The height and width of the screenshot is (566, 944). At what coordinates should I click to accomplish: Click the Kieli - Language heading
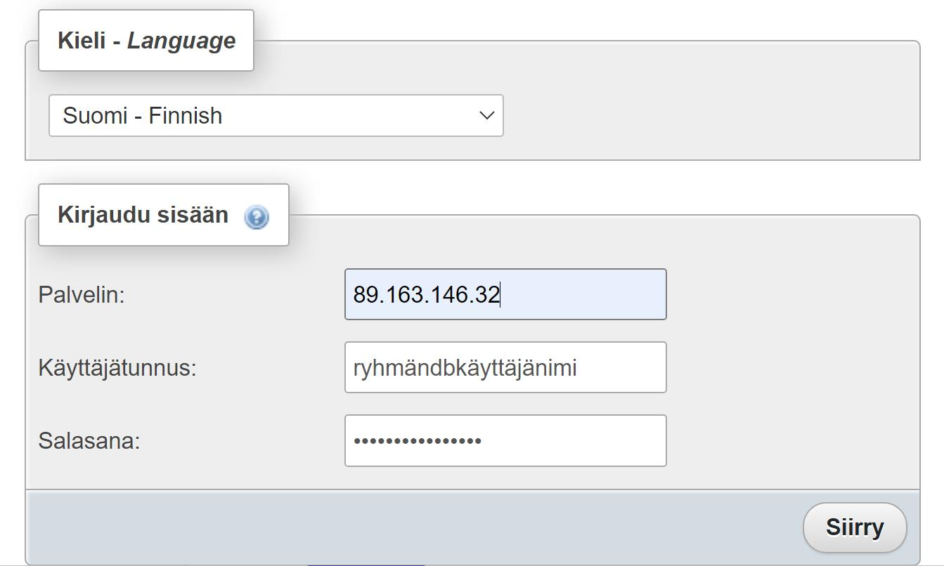point(146,41)
